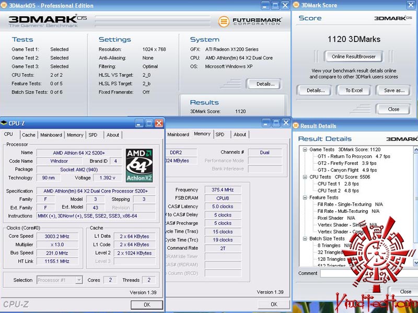The height and width of the screenshot is (313, 418).
Task: Minimize the second CPU-Z Memory window
Action: (266, 123)
